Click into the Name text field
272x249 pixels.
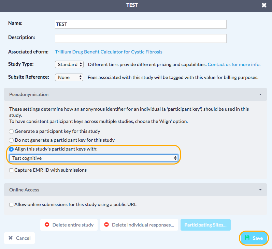pyautogui.click(x=141, y=24)
